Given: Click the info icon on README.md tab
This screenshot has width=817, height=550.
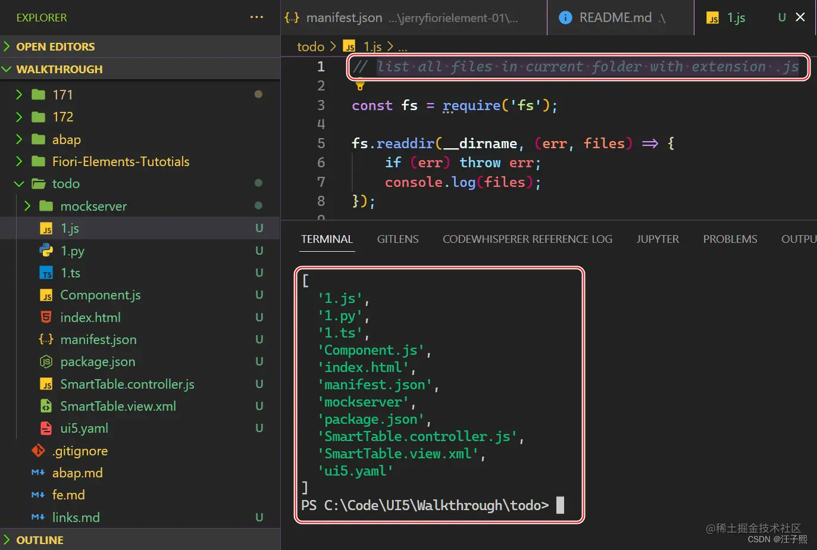Looking at the screenshot, I should [565, 18].
